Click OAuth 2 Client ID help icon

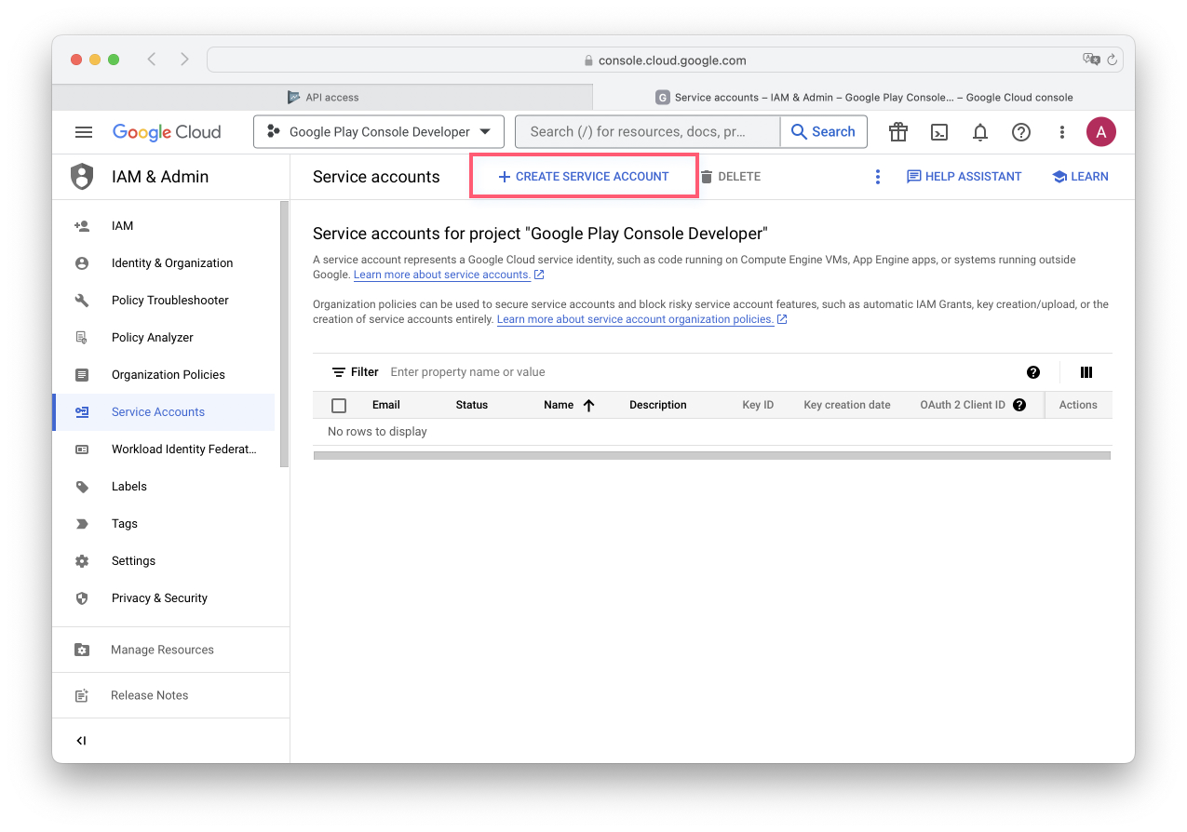point(1019,405)
